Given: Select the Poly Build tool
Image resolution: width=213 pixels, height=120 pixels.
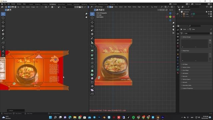Looking at the screenshot, I should coord(92,71).
